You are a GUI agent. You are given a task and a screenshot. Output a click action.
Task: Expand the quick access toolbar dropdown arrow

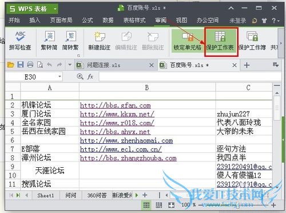[x=70, y=65]
